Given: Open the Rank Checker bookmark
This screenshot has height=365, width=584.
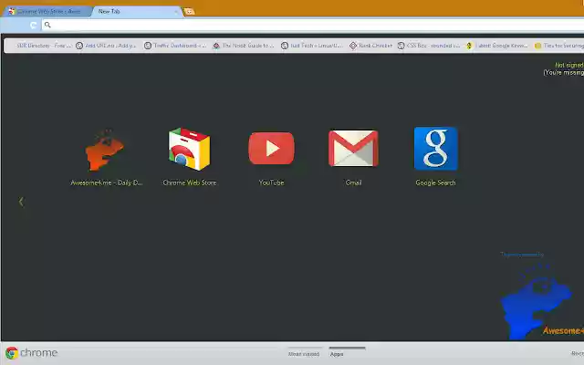Looking at the screenshot, I should pos(371,46).
